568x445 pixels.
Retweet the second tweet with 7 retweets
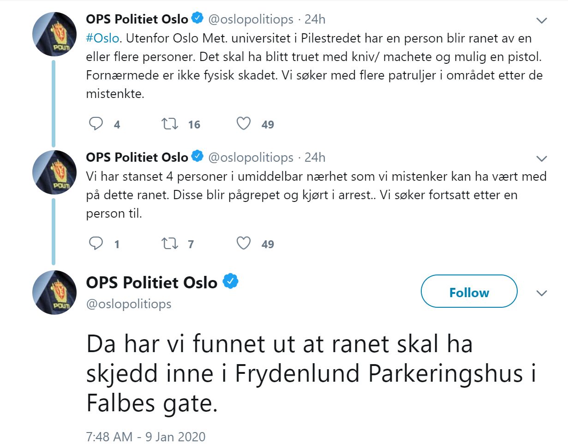tap(169, 244)
